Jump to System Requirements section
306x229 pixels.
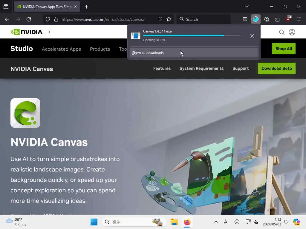coord(201,68)
